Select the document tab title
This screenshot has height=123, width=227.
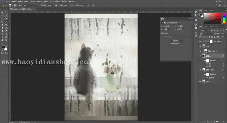coord(22,9)
